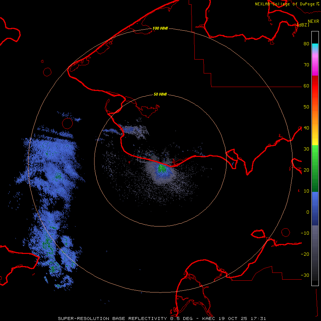
Task: Click the 50 value on the color scale
Action: pos(306,107)
